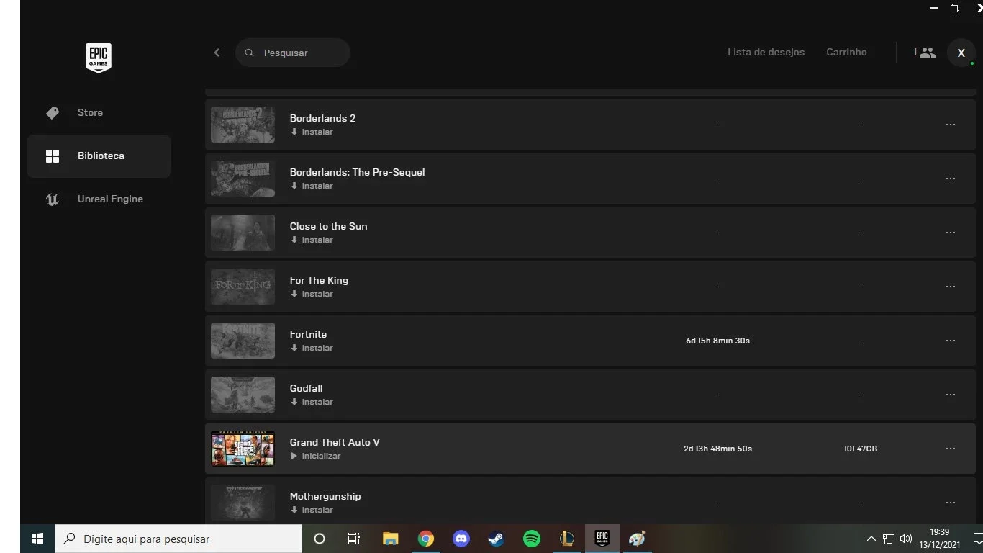Open File Explorer from taskbar
983x553 pixels.
[x=390, y=539]
